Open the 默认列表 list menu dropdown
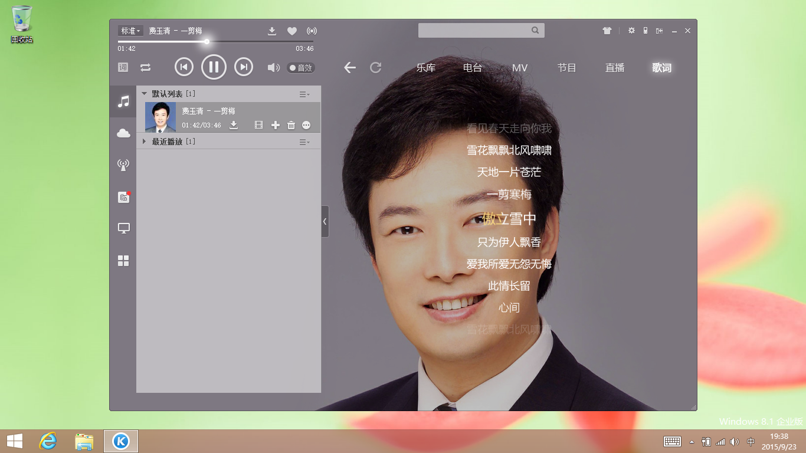 point(304,94)
